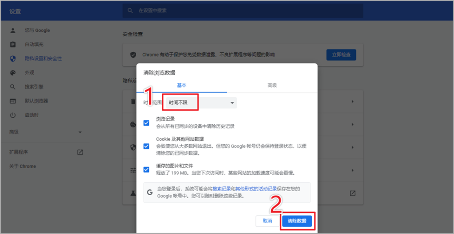Switch to the 高级 tab in dialog
This screenshot has height=234, width=454.
(272, 85)
